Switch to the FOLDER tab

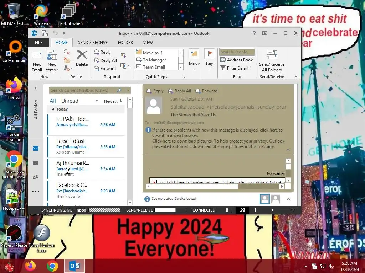point(125,43)
